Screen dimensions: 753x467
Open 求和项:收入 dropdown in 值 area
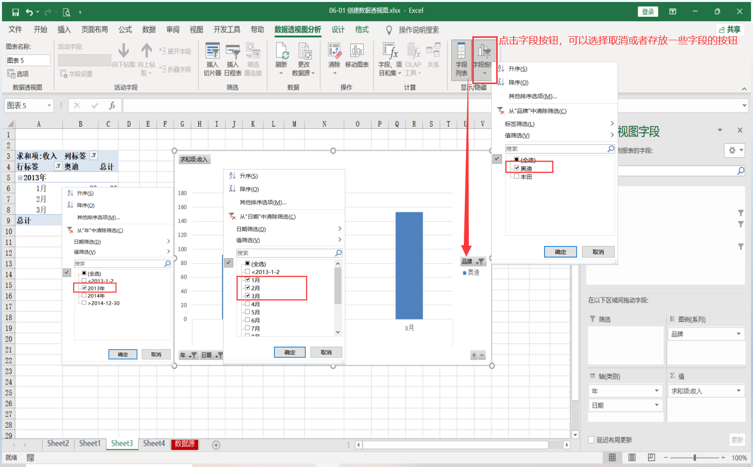(x=739, y=391)
